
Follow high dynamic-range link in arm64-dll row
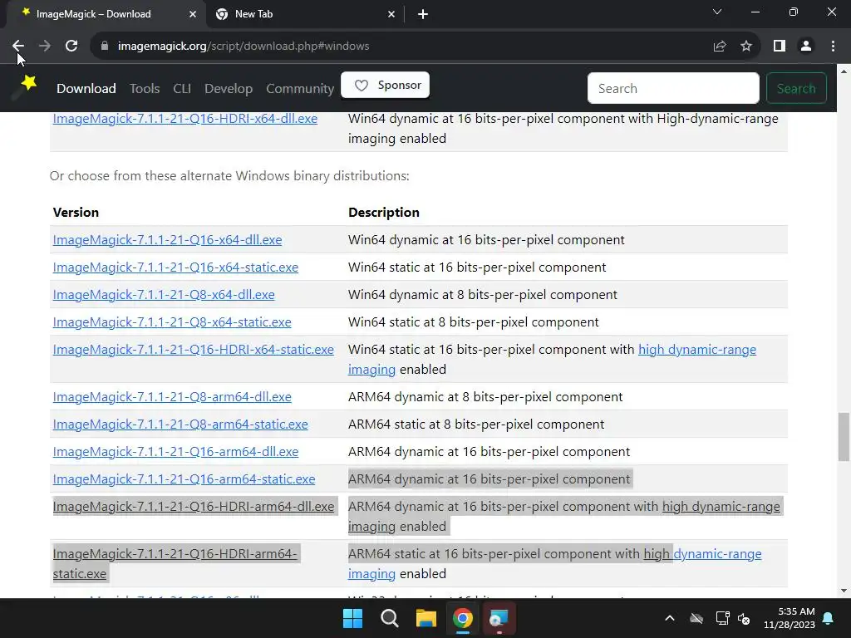[721, 507]
